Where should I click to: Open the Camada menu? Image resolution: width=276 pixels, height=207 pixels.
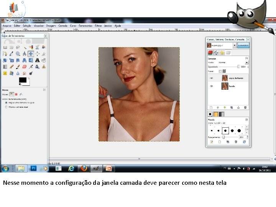(62, 26)
